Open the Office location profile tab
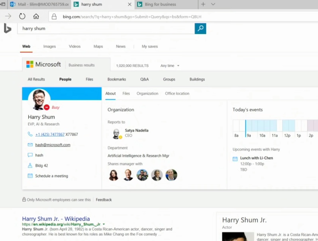 [x=177, y=94]
